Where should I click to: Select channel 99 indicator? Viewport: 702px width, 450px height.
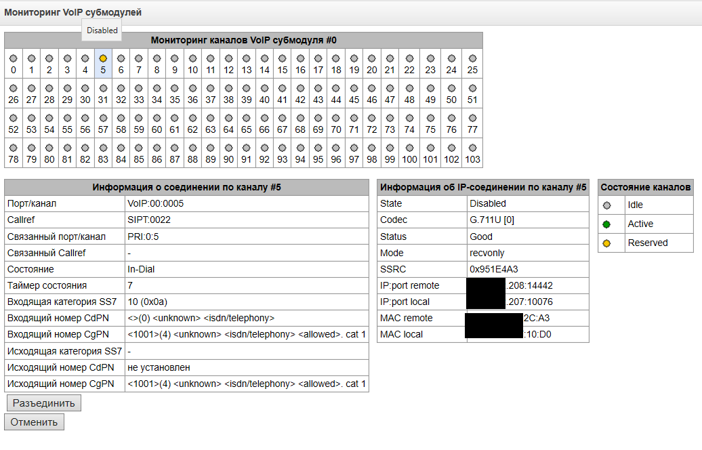pyautogui.click(x=390, y=148)
